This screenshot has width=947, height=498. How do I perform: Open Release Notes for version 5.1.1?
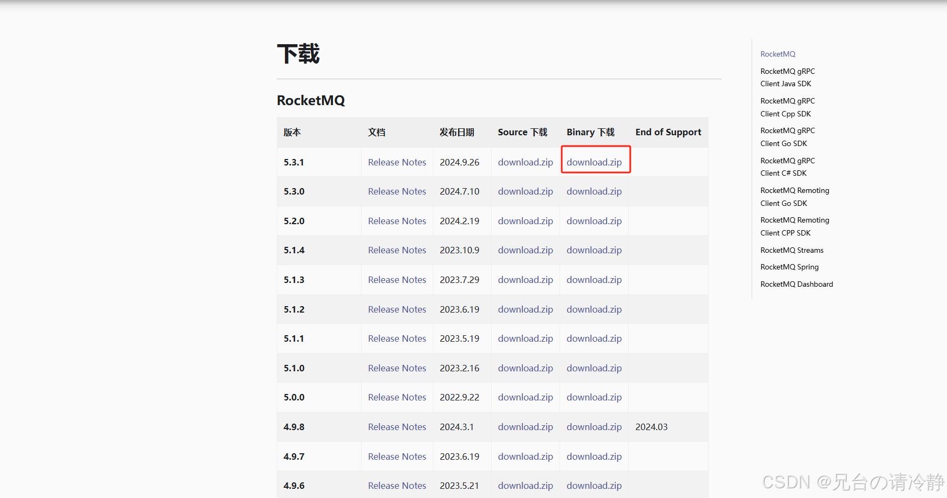(397, 338)
